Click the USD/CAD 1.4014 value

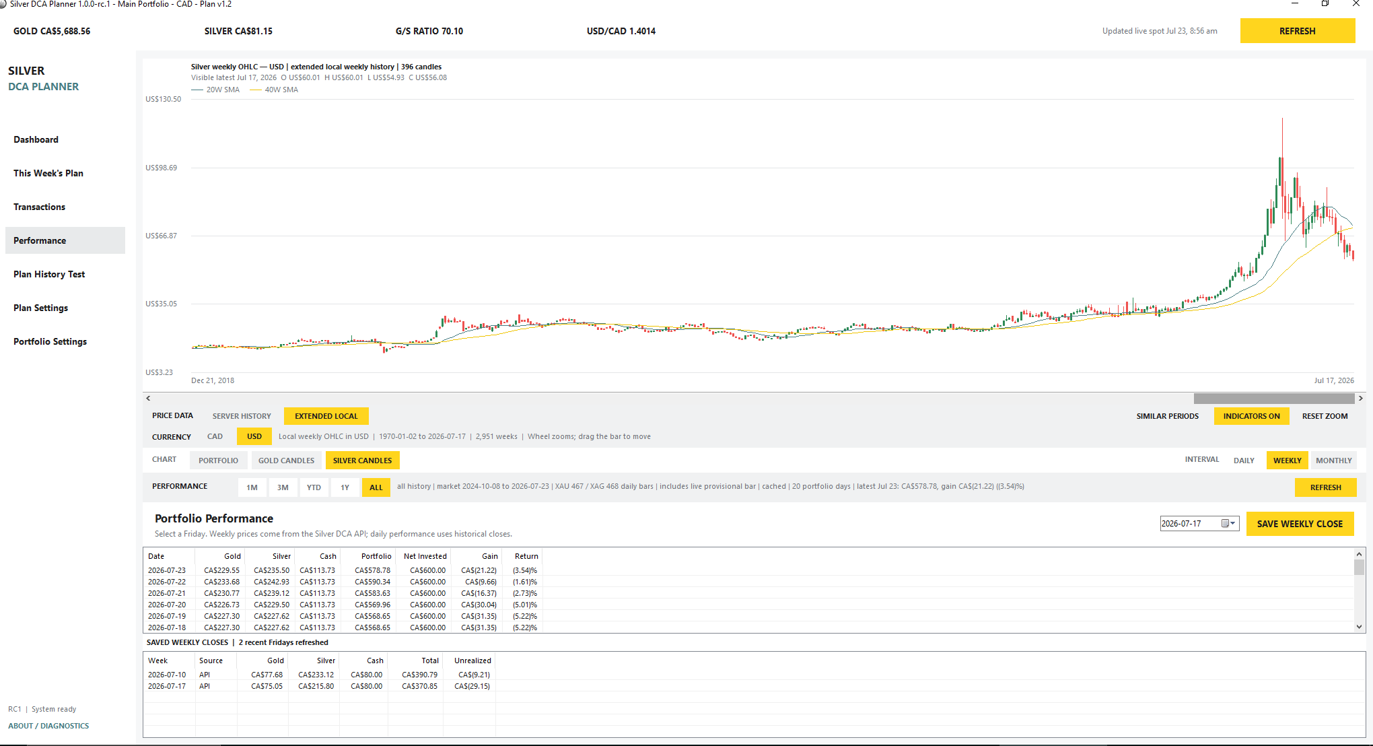[x=621, y=31]
